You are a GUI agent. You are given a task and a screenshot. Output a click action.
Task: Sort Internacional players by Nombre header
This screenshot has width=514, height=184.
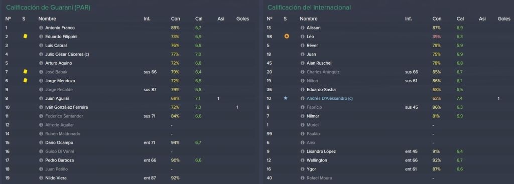[309, 19]
